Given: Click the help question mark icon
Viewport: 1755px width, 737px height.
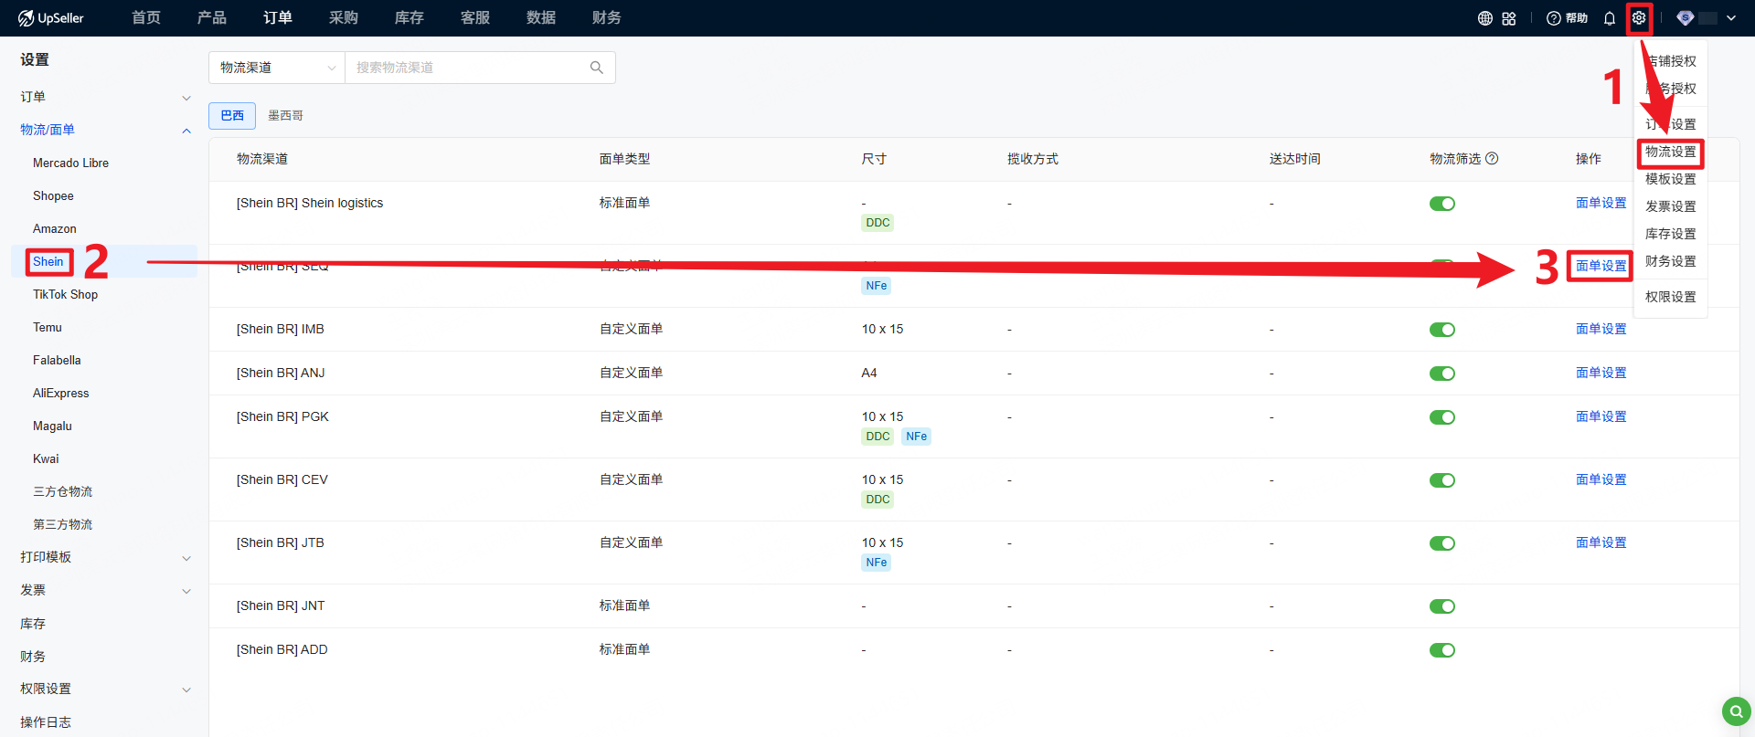Looking at the screenshot, I should coord(1553,18).
